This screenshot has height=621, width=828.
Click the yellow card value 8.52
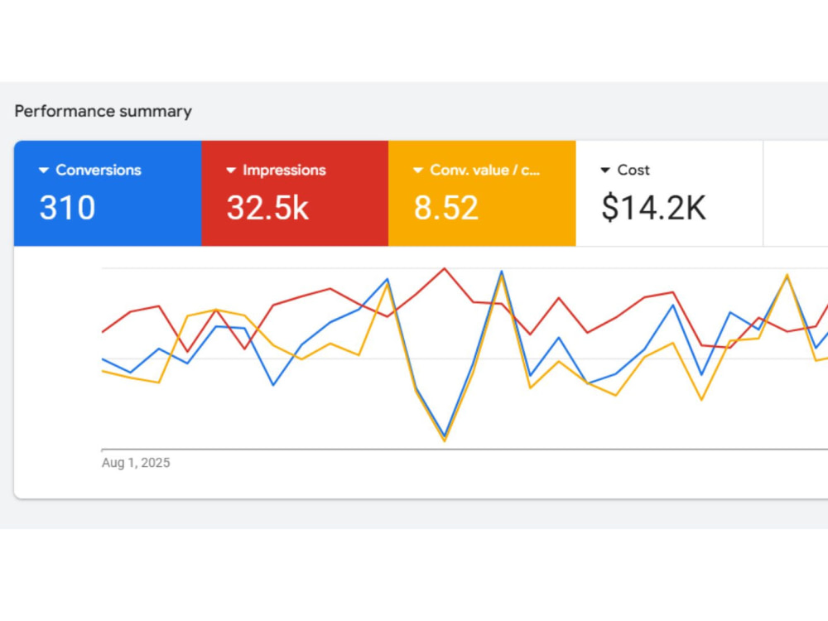(446, 208)
